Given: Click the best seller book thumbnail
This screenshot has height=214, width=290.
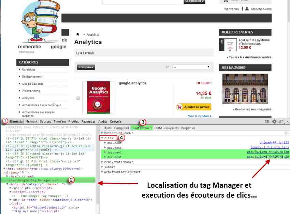Looking at the screenshot, I should (230, 45).
